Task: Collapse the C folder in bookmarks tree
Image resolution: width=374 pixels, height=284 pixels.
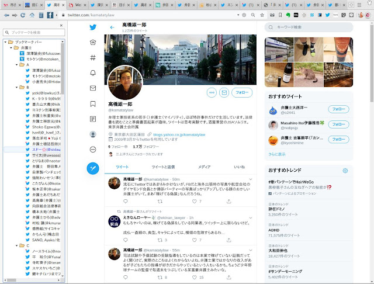Action: (x=17, y=245)
